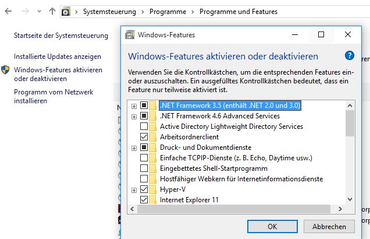Screen dimensions: 370x239
Task: Click the OK button
Action: [272, 227]
